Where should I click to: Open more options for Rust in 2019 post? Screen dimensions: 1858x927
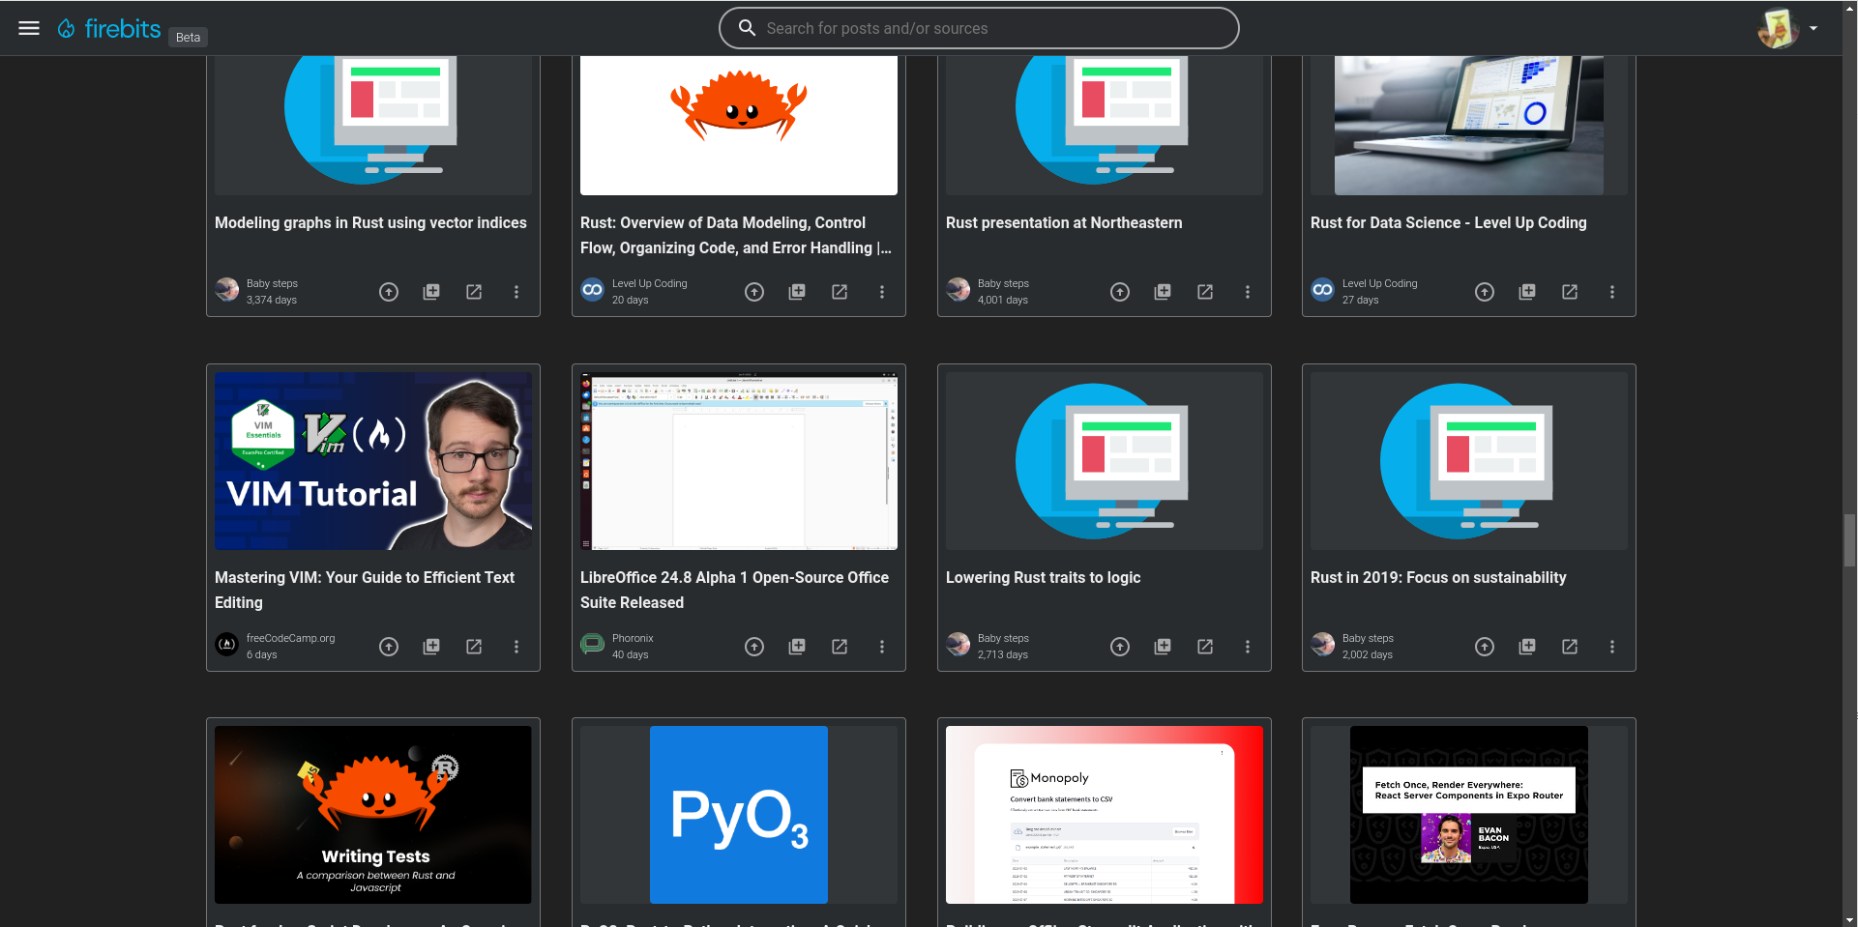1612,647
